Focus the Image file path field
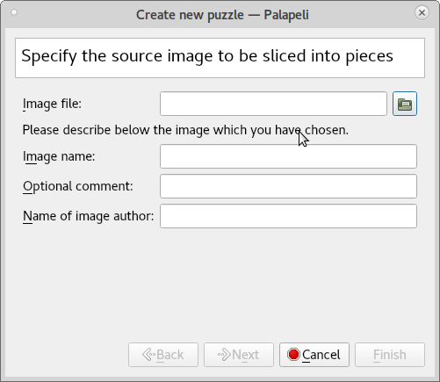The width and height of the screenshot is (440, 382). tap(273, 104)
